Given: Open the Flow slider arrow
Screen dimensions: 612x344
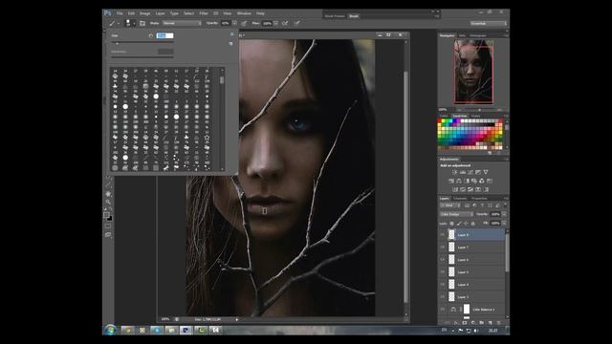Looking at the screenshot, I should click(275, 23).
